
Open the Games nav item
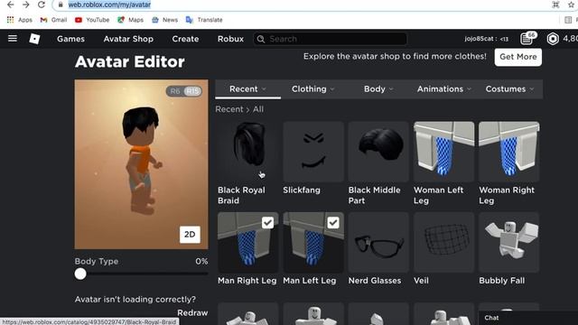pyautogui.click(x=70, y=39)
